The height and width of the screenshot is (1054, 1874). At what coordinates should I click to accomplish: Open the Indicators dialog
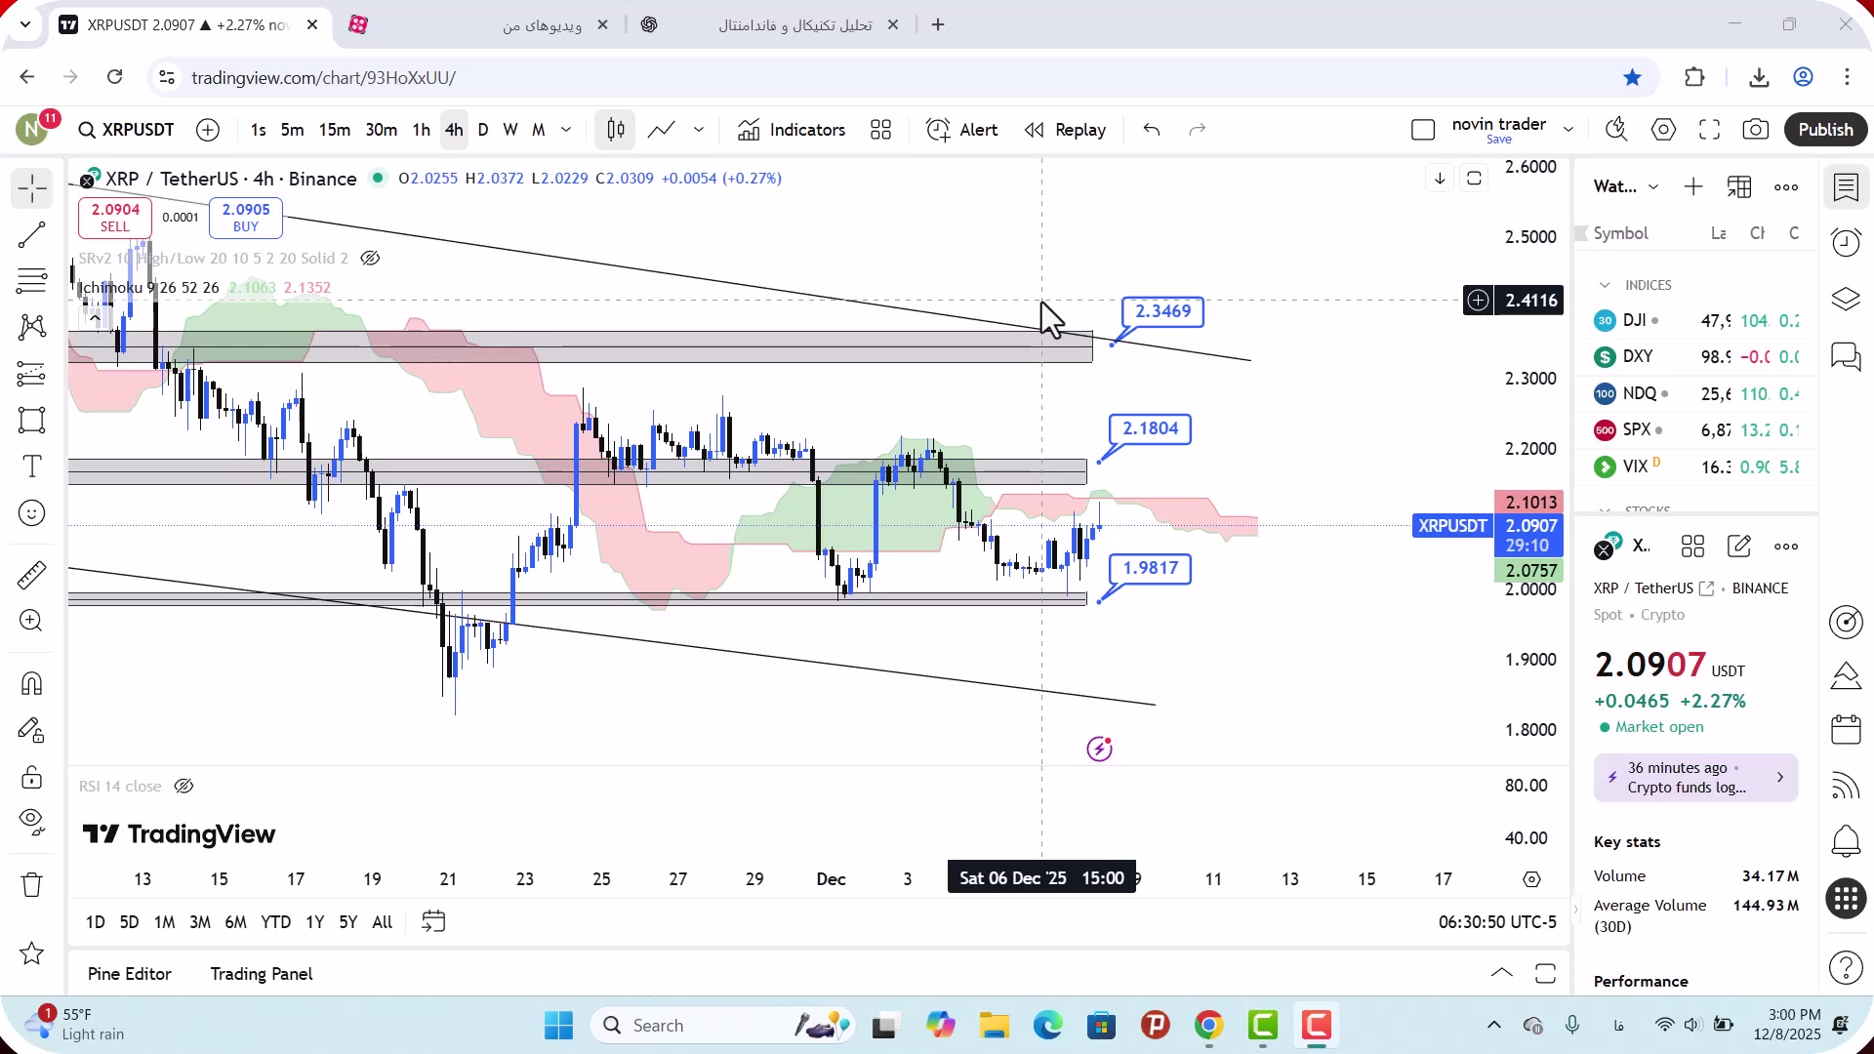click(x=792, y=130)
